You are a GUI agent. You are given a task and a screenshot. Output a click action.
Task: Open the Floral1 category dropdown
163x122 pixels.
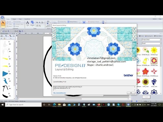click(x=161, y=43)
